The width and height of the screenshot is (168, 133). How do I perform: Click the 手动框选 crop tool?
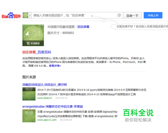pyautogui.click(x=33, y=43)
